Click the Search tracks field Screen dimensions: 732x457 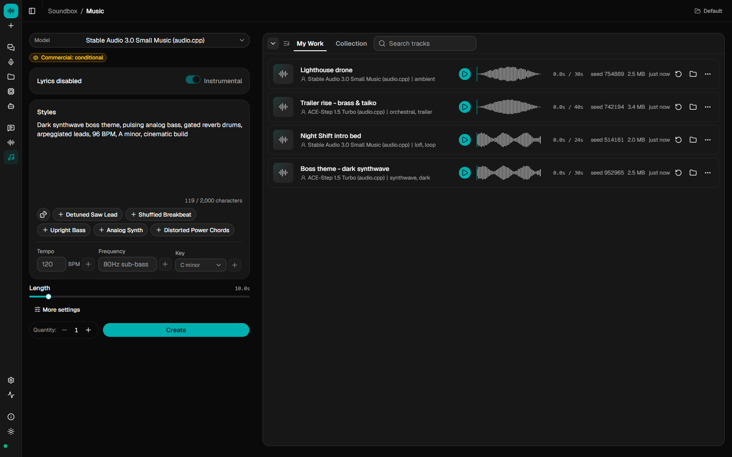click(x=425, y=43)
